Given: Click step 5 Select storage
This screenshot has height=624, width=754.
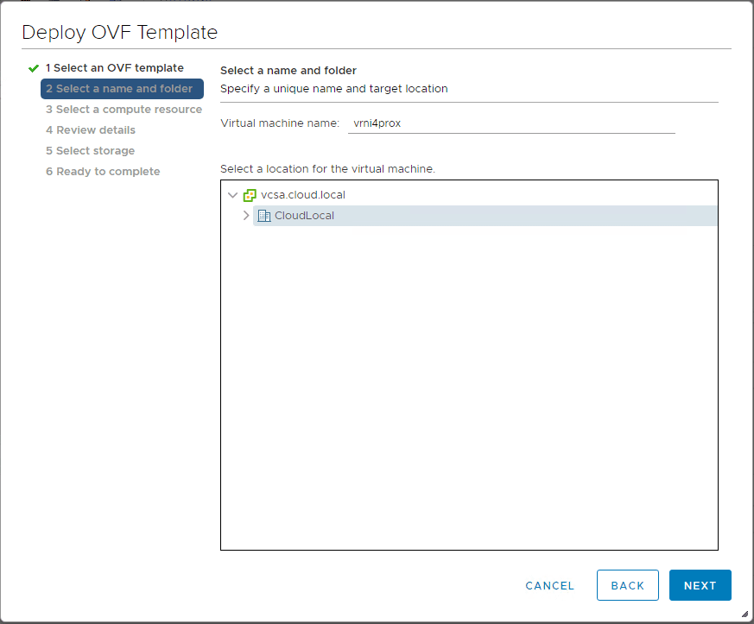Looking at the screenshot, I should click(x=91, y=150).
